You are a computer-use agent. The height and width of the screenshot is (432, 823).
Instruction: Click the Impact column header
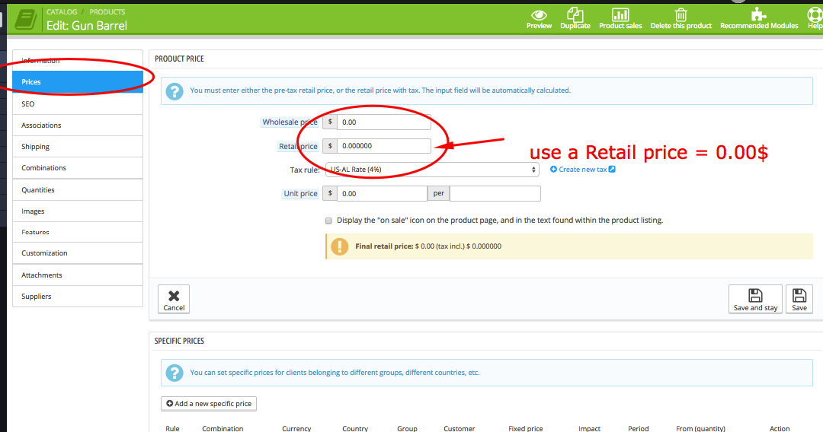pos(589,428)
